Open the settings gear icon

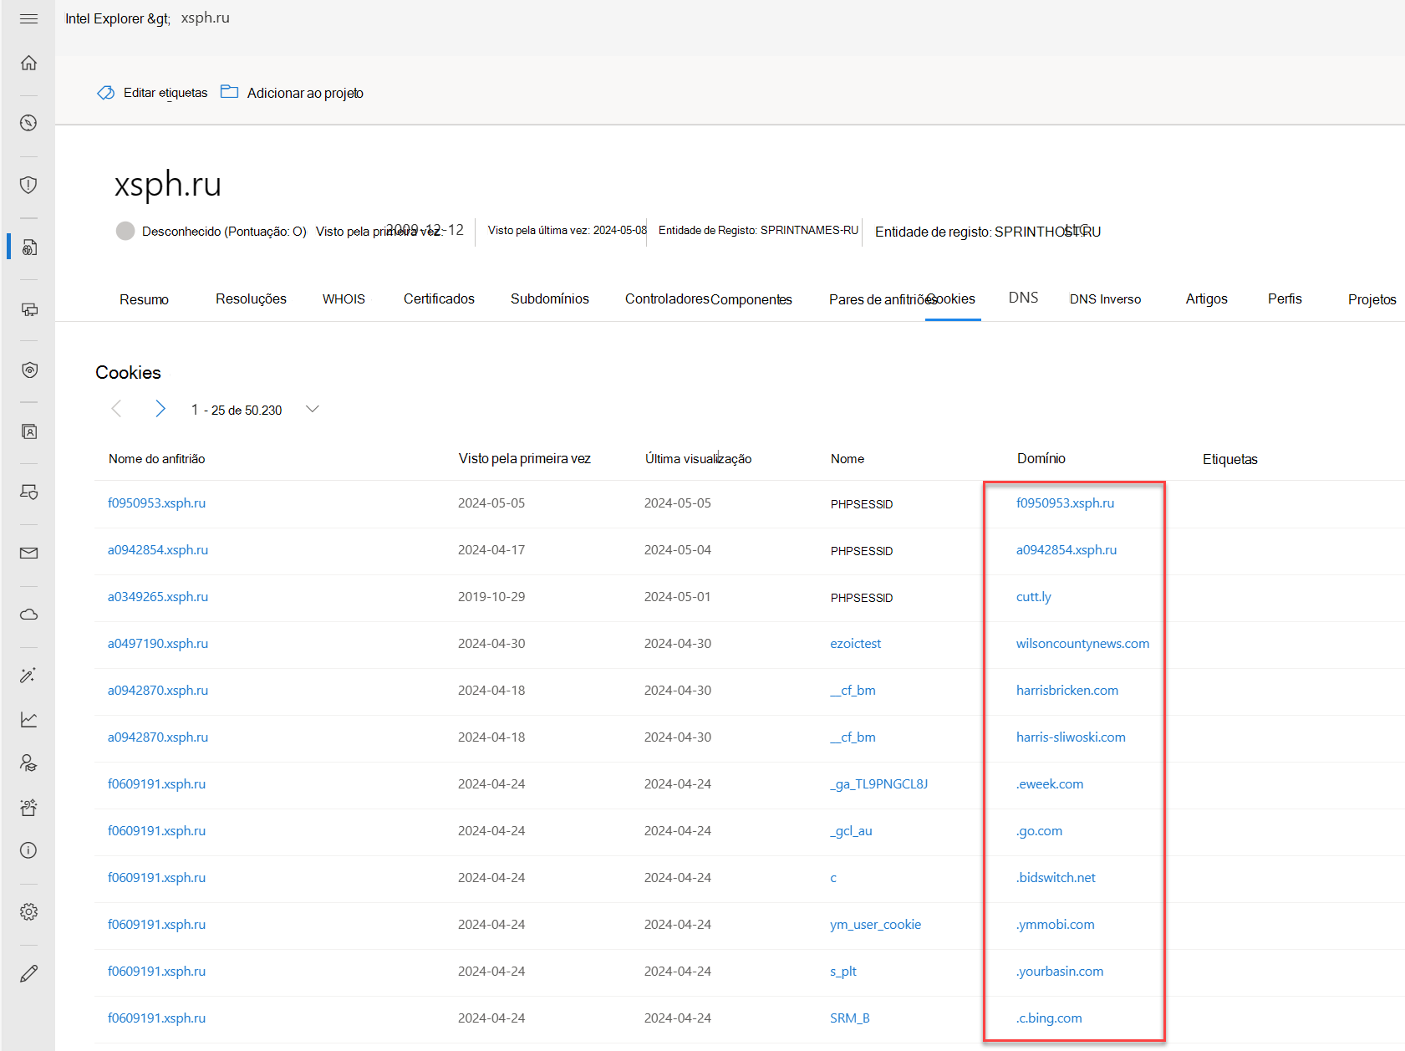tap(28, 911)
